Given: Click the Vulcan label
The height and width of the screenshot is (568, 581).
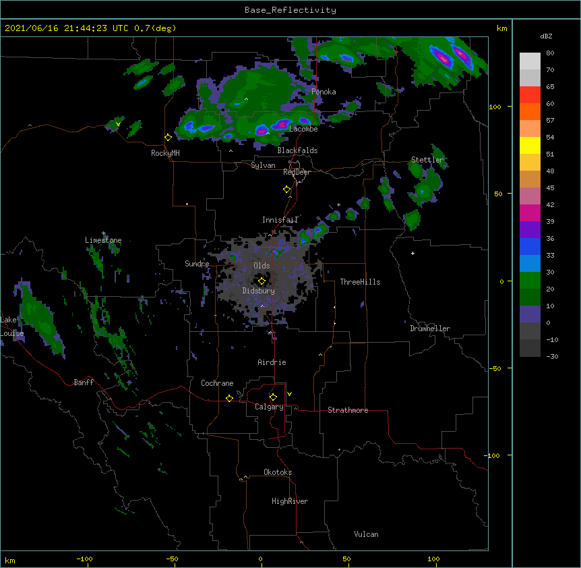Looking at the screenshot, I should (366, 534).
